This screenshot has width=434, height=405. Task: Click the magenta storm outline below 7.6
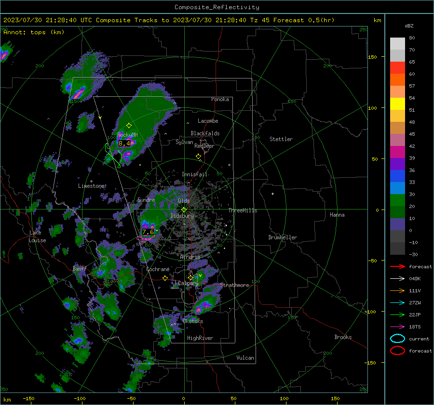146,238
